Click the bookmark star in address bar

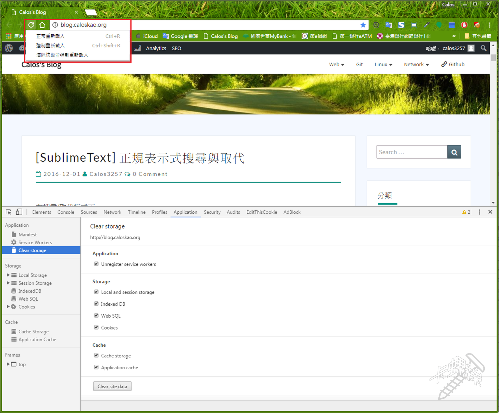tap(363, 25)
